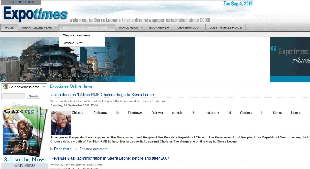Image resolution: width=310 pixels, height=169 pixels.
Task: Expand Sierra Leone News dropdown arrow
Action: pyautogui.click(x=56, y=28)
